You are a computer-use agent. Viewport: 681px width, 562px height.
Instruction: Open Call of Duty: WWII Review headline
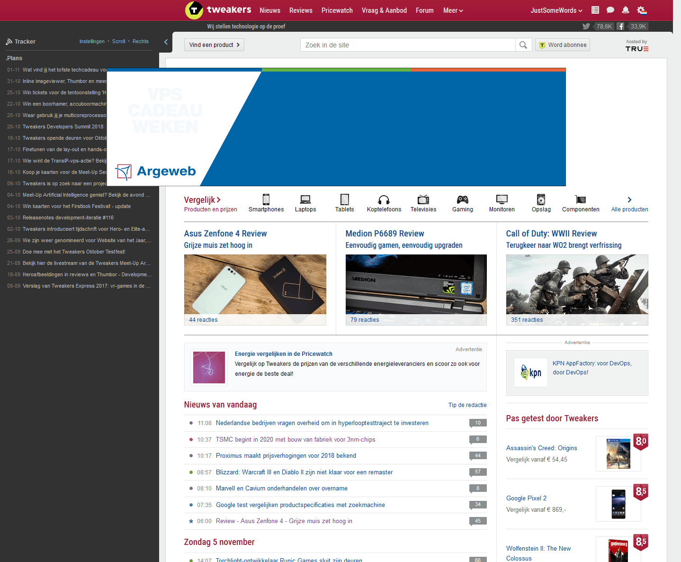click(551, 234)
